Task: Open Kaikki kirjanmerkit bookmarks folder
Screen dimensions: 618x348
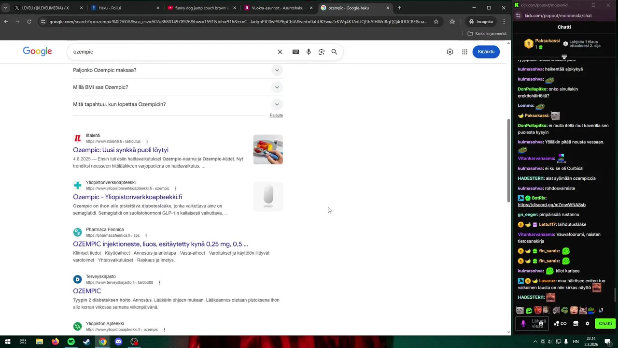Action: [487, 33]
